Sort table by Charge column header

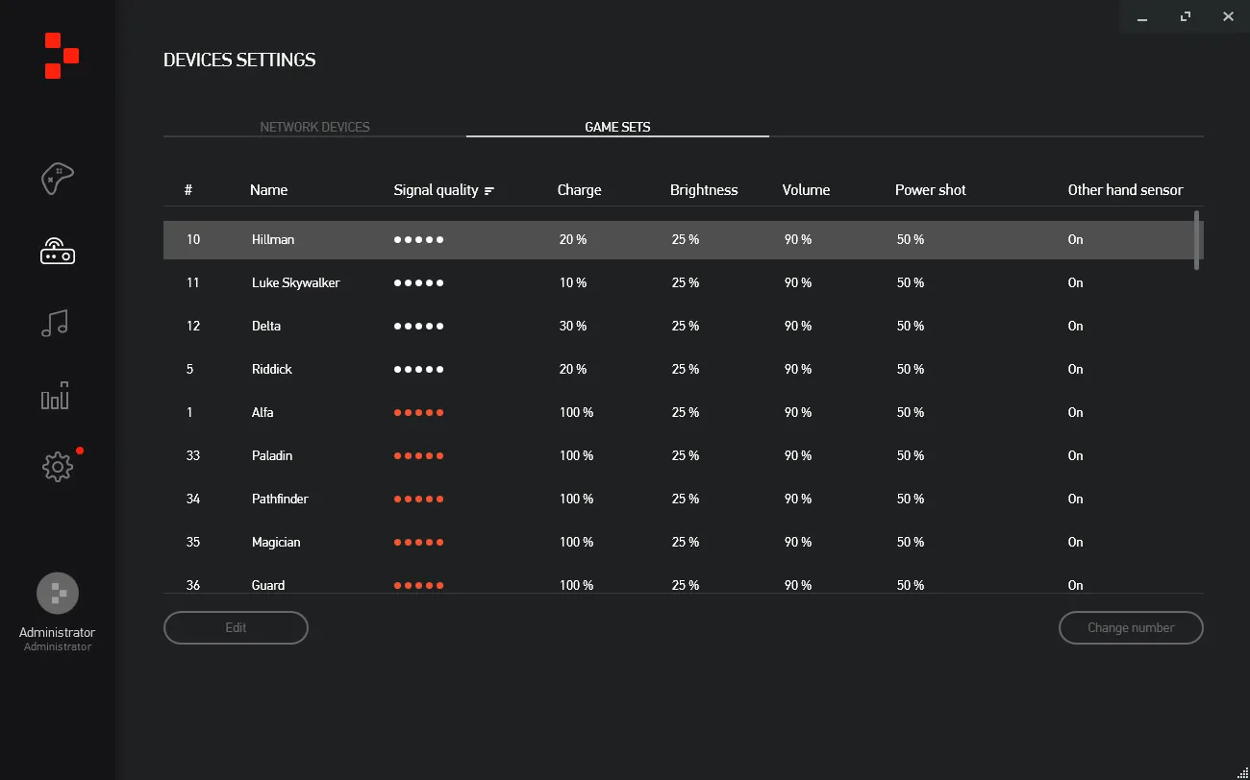click(579, 190)
